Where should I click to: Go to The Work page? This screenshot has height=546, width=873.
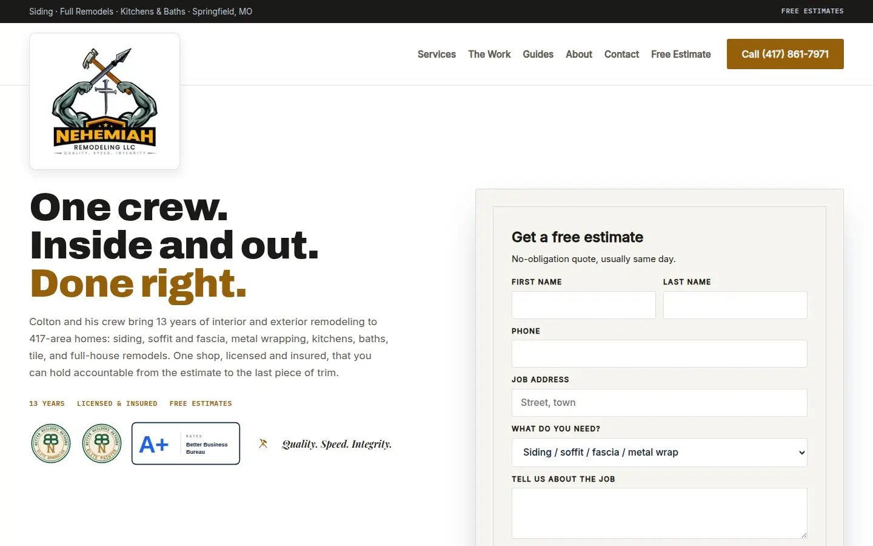tap(489, 54)
